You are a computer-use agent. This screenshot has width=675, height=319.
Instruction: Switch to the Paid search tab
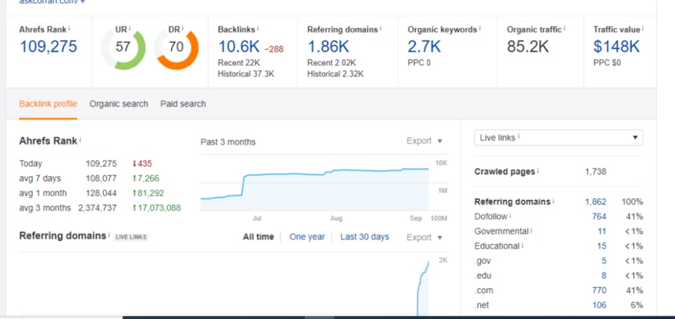point(183,104)
